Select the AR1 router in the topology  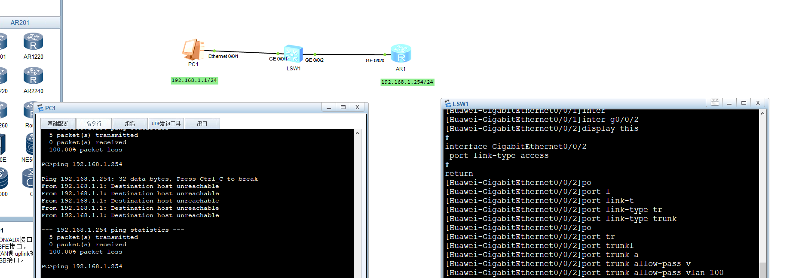point(401,54)
